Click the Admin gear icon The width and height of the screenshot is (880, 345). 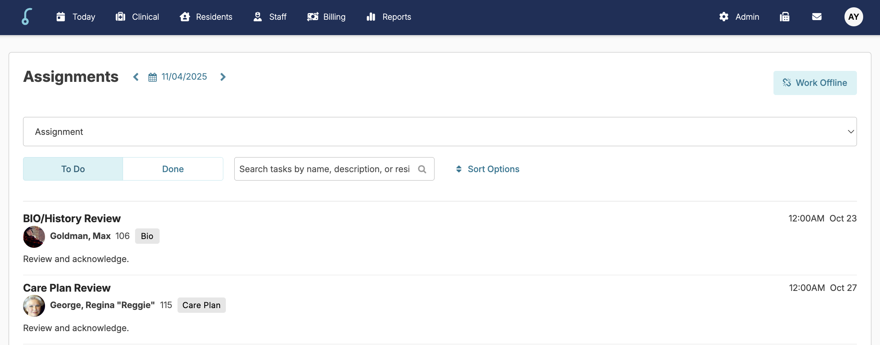coord(724,17)
